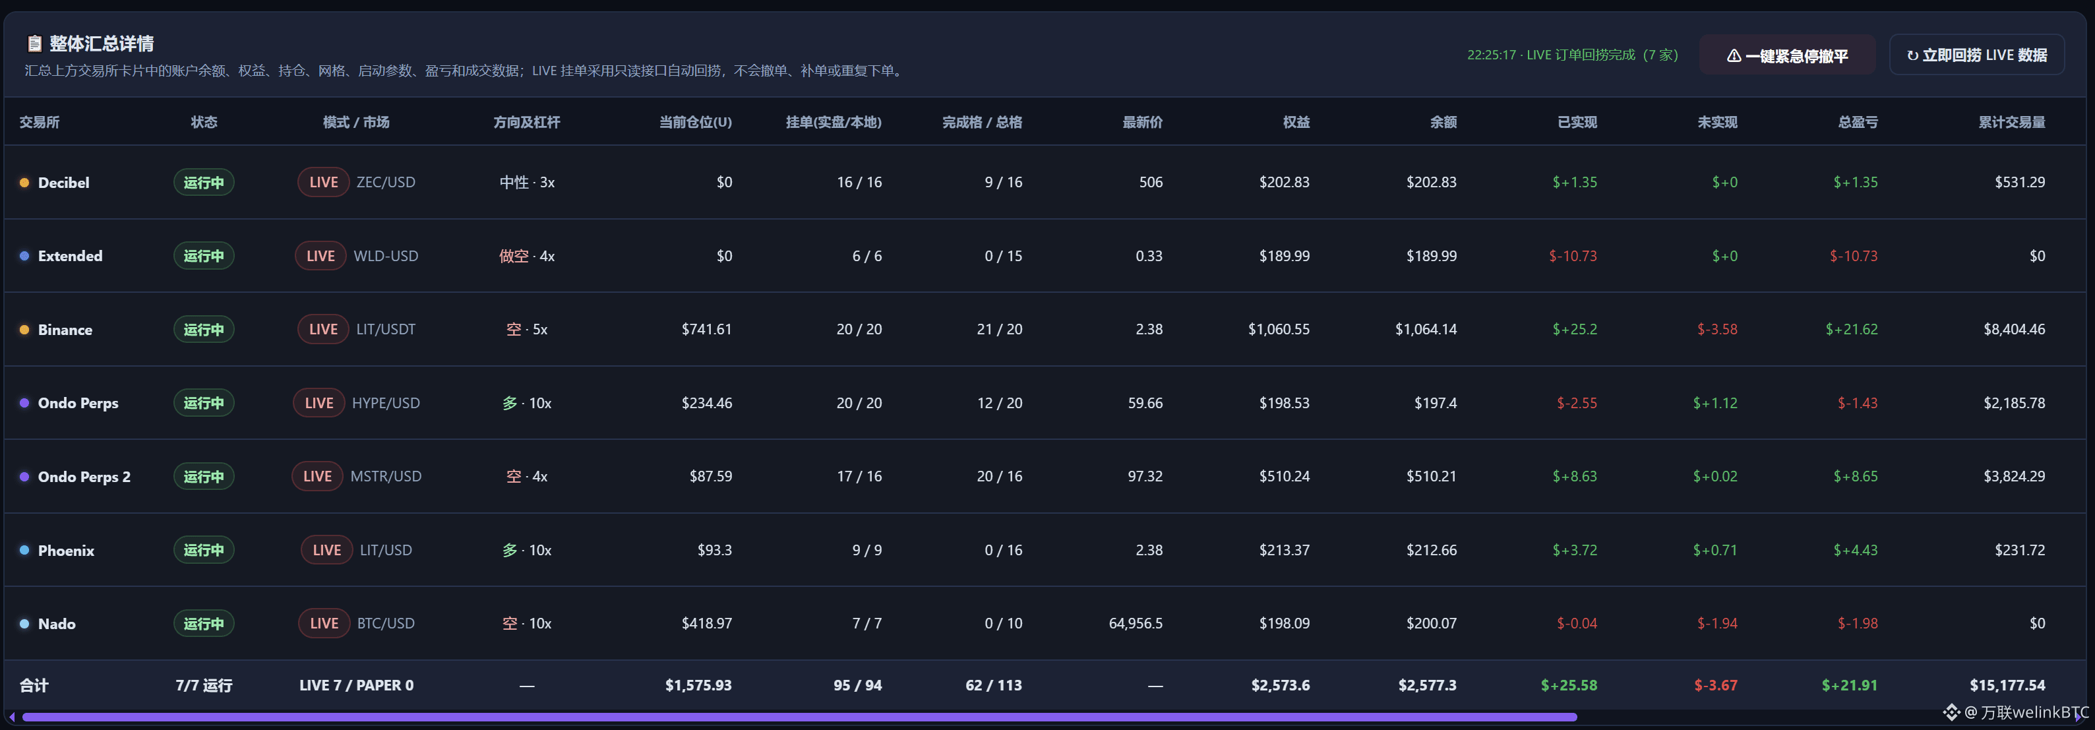This screenshot has width=2095, height=730.
Task: Click the 挂单(实盘/本地) column header
Action: pos(834,122)
